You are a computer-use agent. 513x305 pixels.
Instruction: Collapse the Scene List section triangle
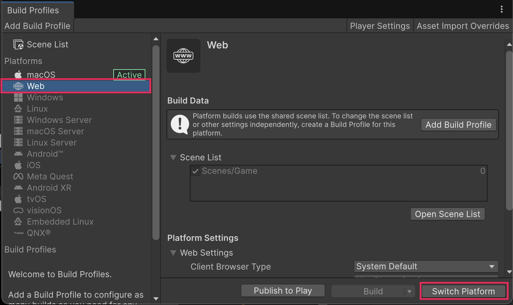tap(173, 157)
